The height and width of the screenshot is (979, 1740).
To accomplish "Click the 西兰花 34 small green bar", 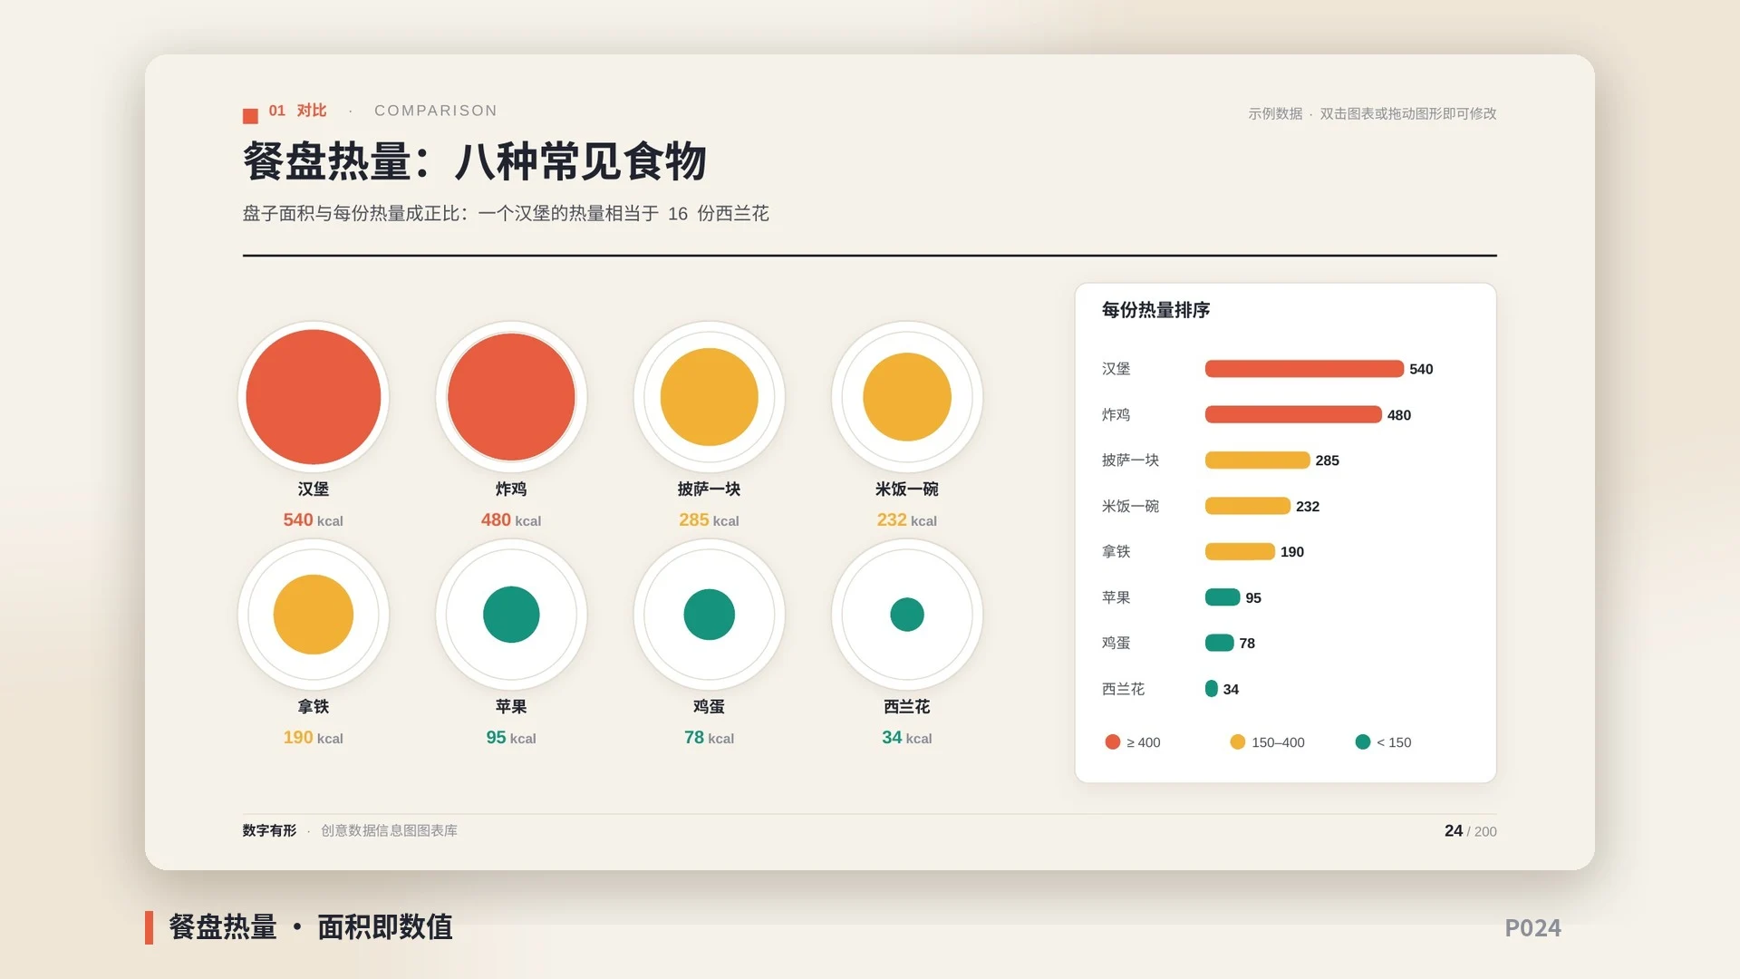I will (1212, 689).
